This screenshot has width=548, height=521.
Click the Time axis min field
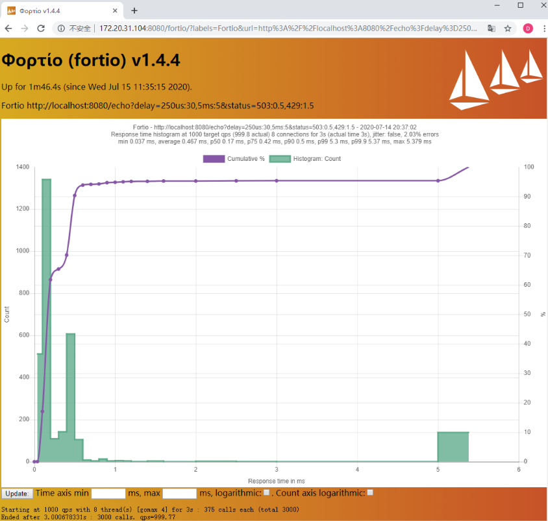pos(108,493)
